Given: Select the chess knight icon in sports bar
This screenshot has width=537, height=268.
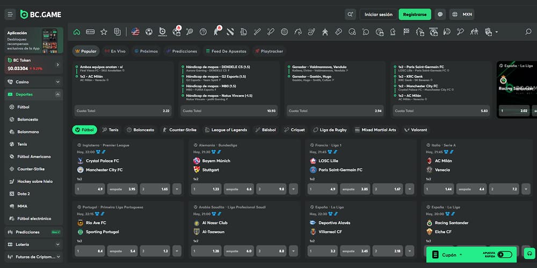Looking at the screenshot, I should [x=393, y=32].
